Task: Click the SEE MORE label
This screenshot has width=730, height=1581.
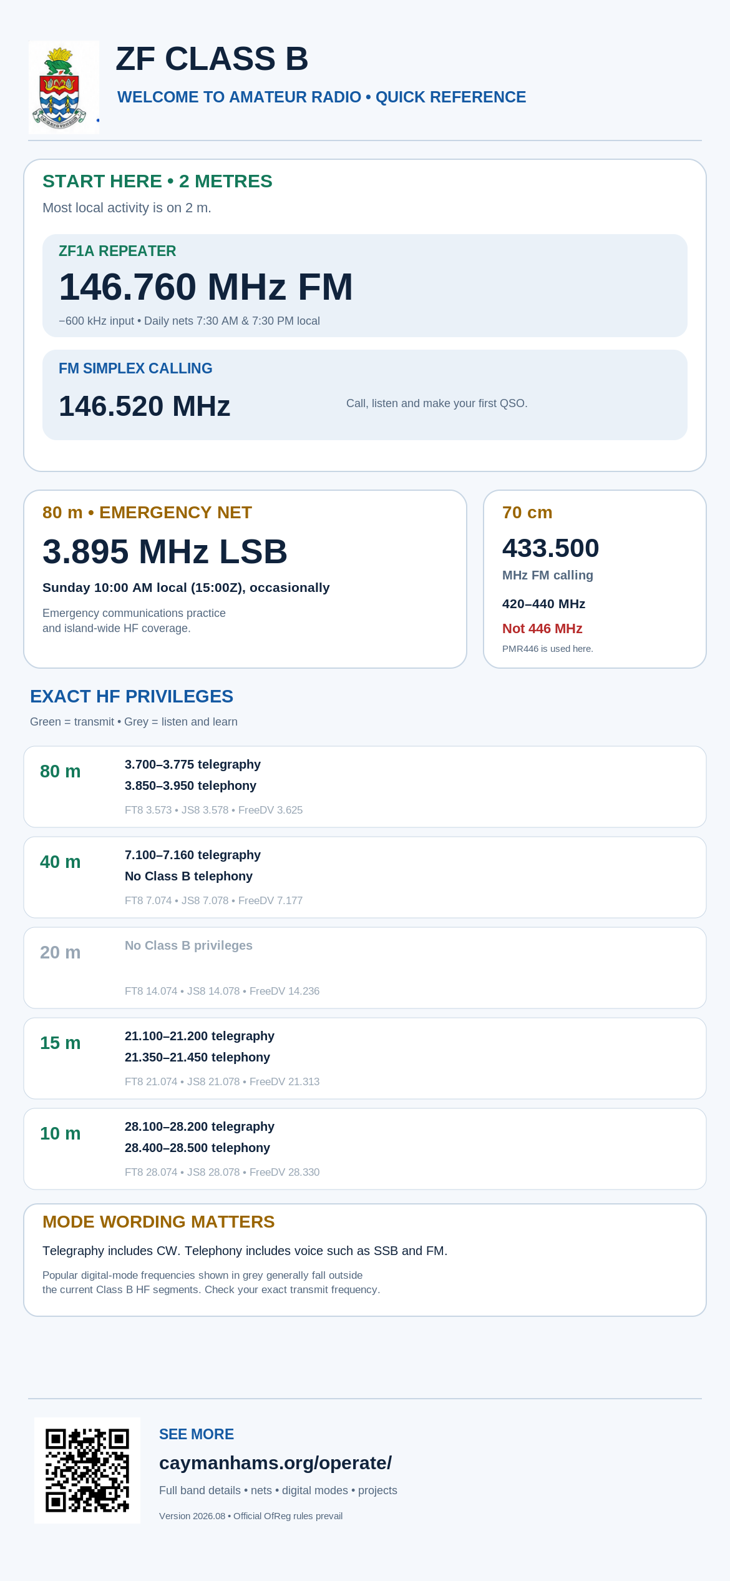Action: point(197,1434)
